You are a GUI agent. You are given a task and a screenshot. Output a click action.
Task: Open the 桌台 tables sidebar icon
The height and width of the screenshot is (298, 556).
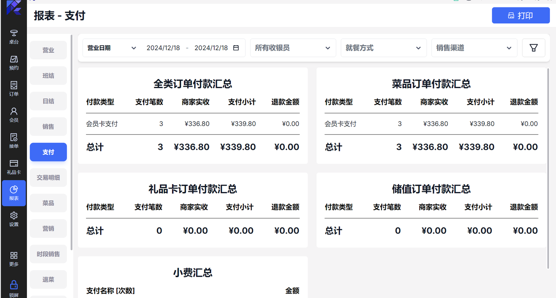[14, 37]
